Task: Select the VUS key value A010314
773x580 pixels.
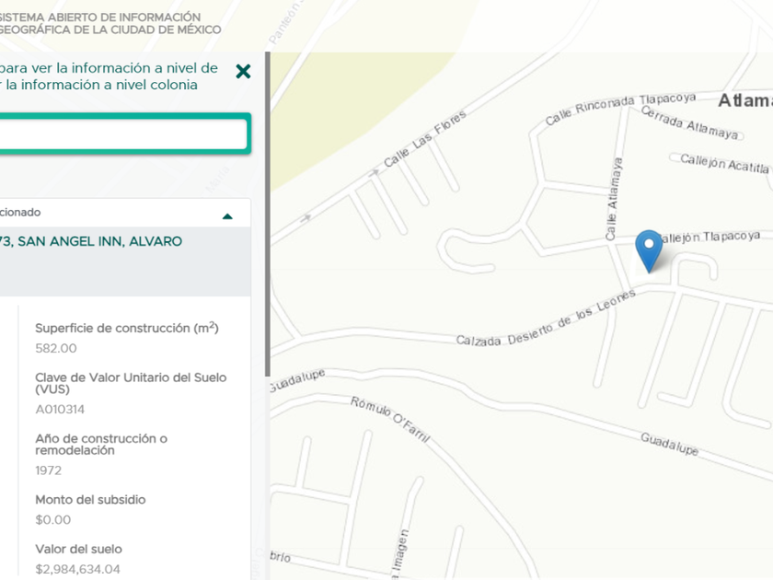Action: (x=60, y=410)
